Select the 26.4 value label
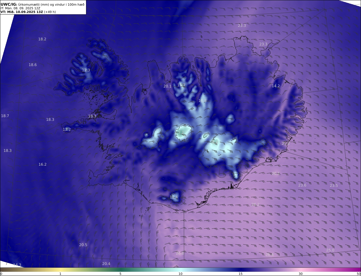 click(x=270, y=255)
